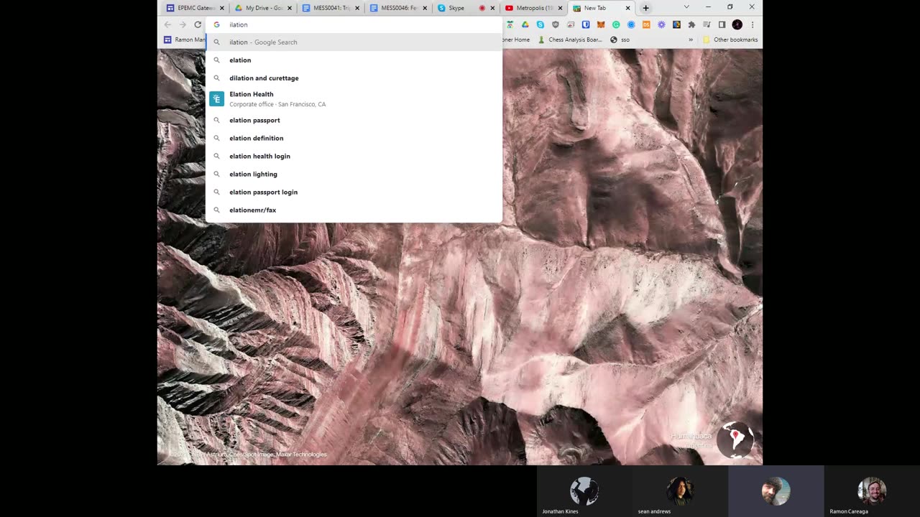920x517 pixels.
Task: Open the purple sunburst extension icon
Action: [x=661, y=24]
